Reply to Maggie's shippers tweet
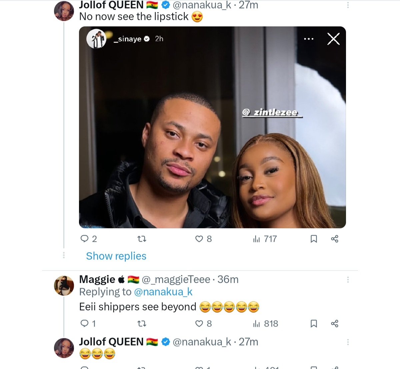This screenshot has height=369, width=400. pyautogui.click(x=88, y=324)
